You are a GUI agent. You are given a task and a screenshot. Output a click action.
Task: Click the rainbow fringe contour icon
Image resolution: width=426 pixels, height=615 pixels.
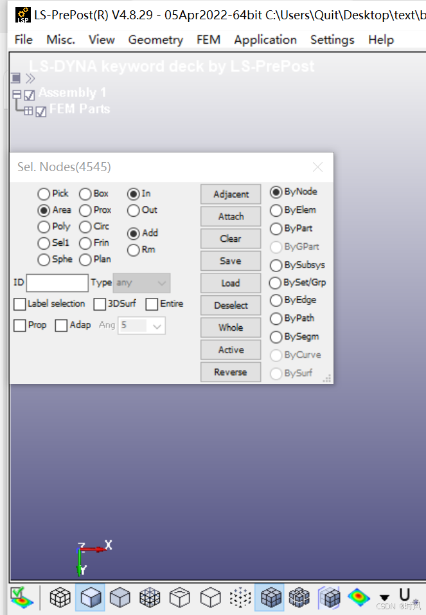pos(359,598)
